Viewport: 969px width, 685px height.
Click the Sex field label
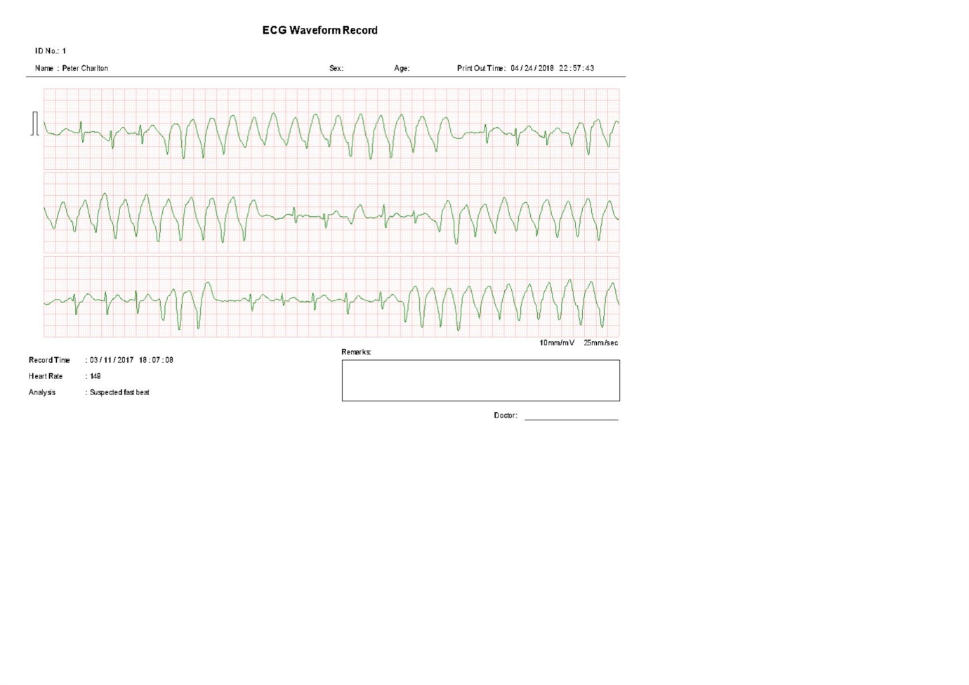click(336, 68)
